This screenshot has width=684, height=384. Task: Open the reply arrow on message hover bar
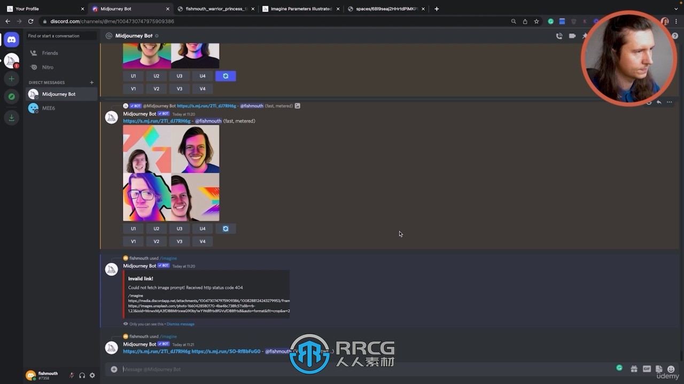(659, 102)
